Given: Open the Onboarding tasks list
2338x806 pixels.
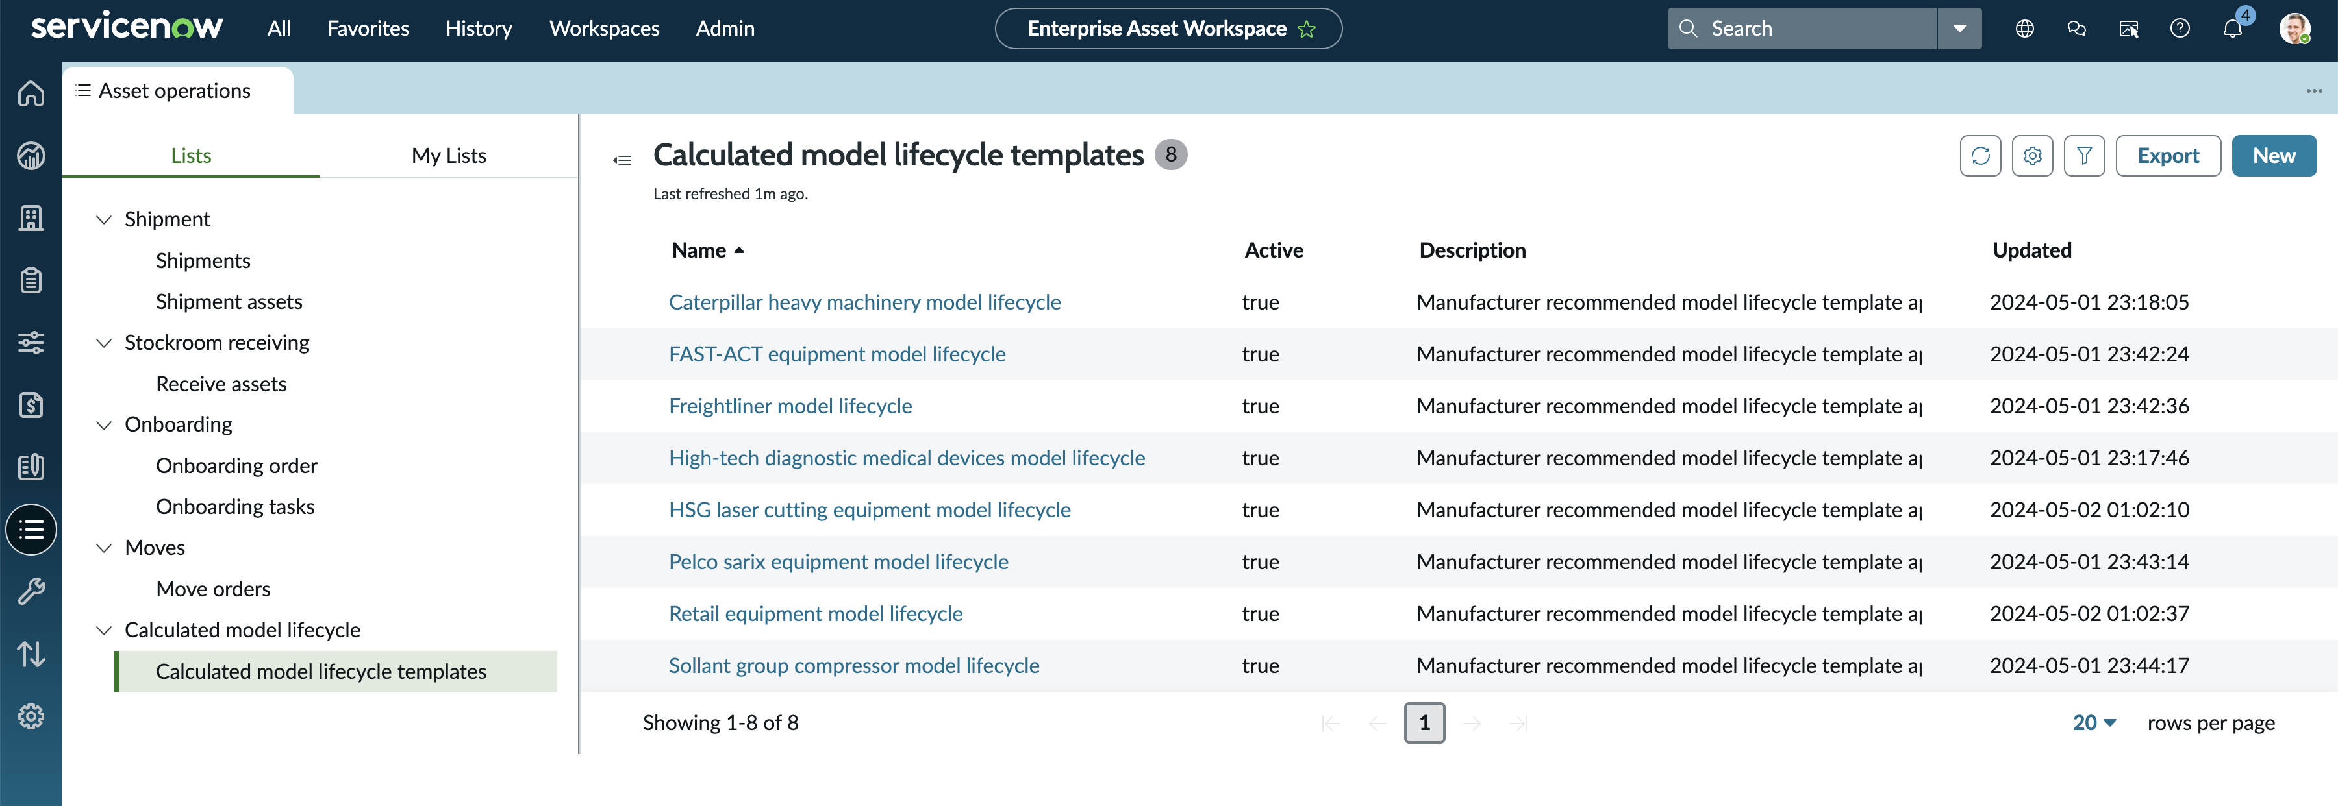Looking at the screenshot, I should 235,507.
